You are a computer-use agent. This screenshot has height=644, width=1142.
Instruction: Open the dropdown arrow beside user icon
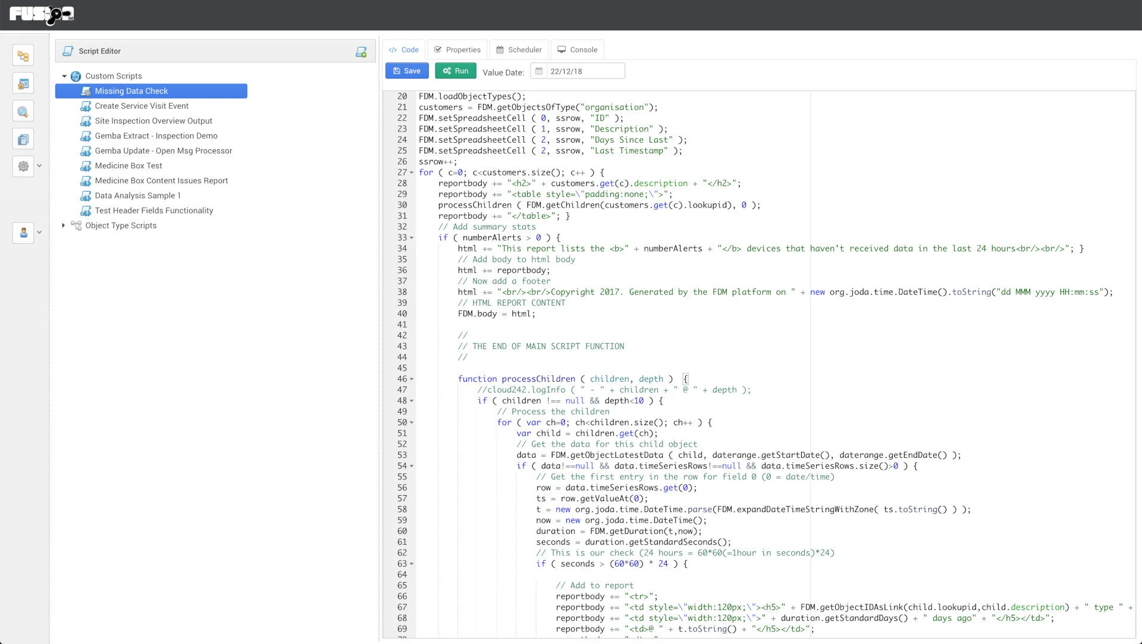(39, 233)
